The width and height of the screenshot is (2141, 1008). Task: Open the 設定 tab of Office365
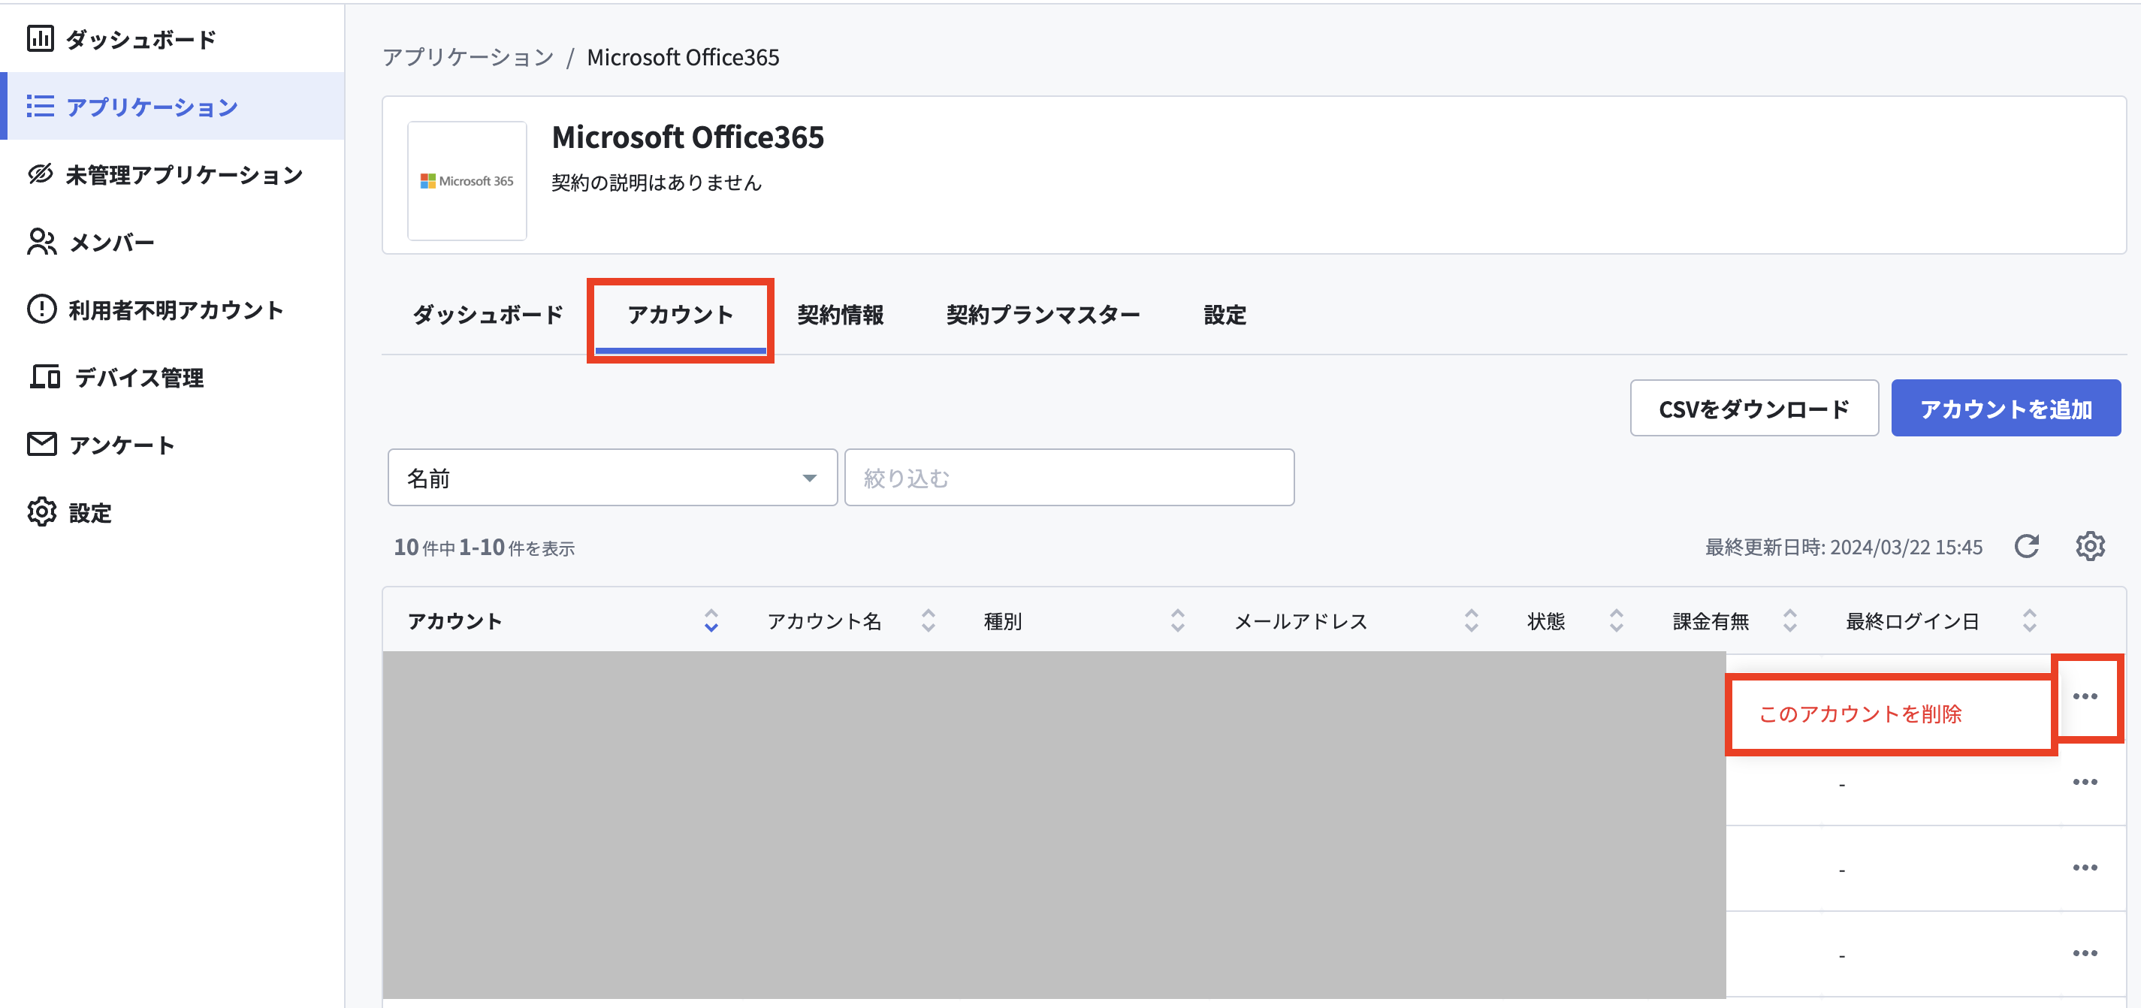pos(1225,315)
